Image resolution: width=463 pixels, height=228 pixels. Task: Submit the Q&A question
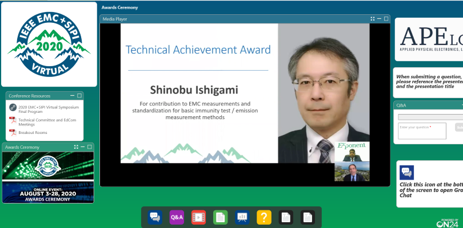(459, 127)
